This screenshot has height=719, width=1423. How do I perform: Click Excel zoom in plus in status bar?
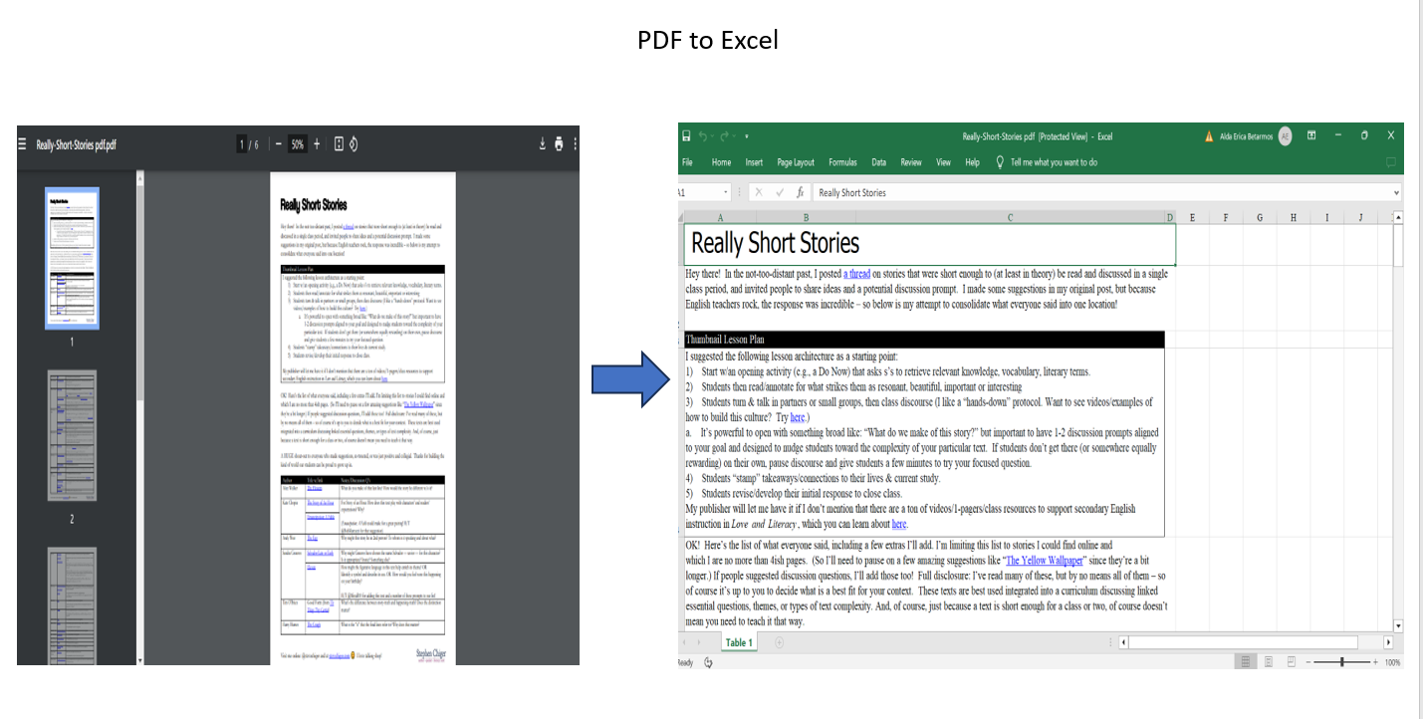(1375, 662)
